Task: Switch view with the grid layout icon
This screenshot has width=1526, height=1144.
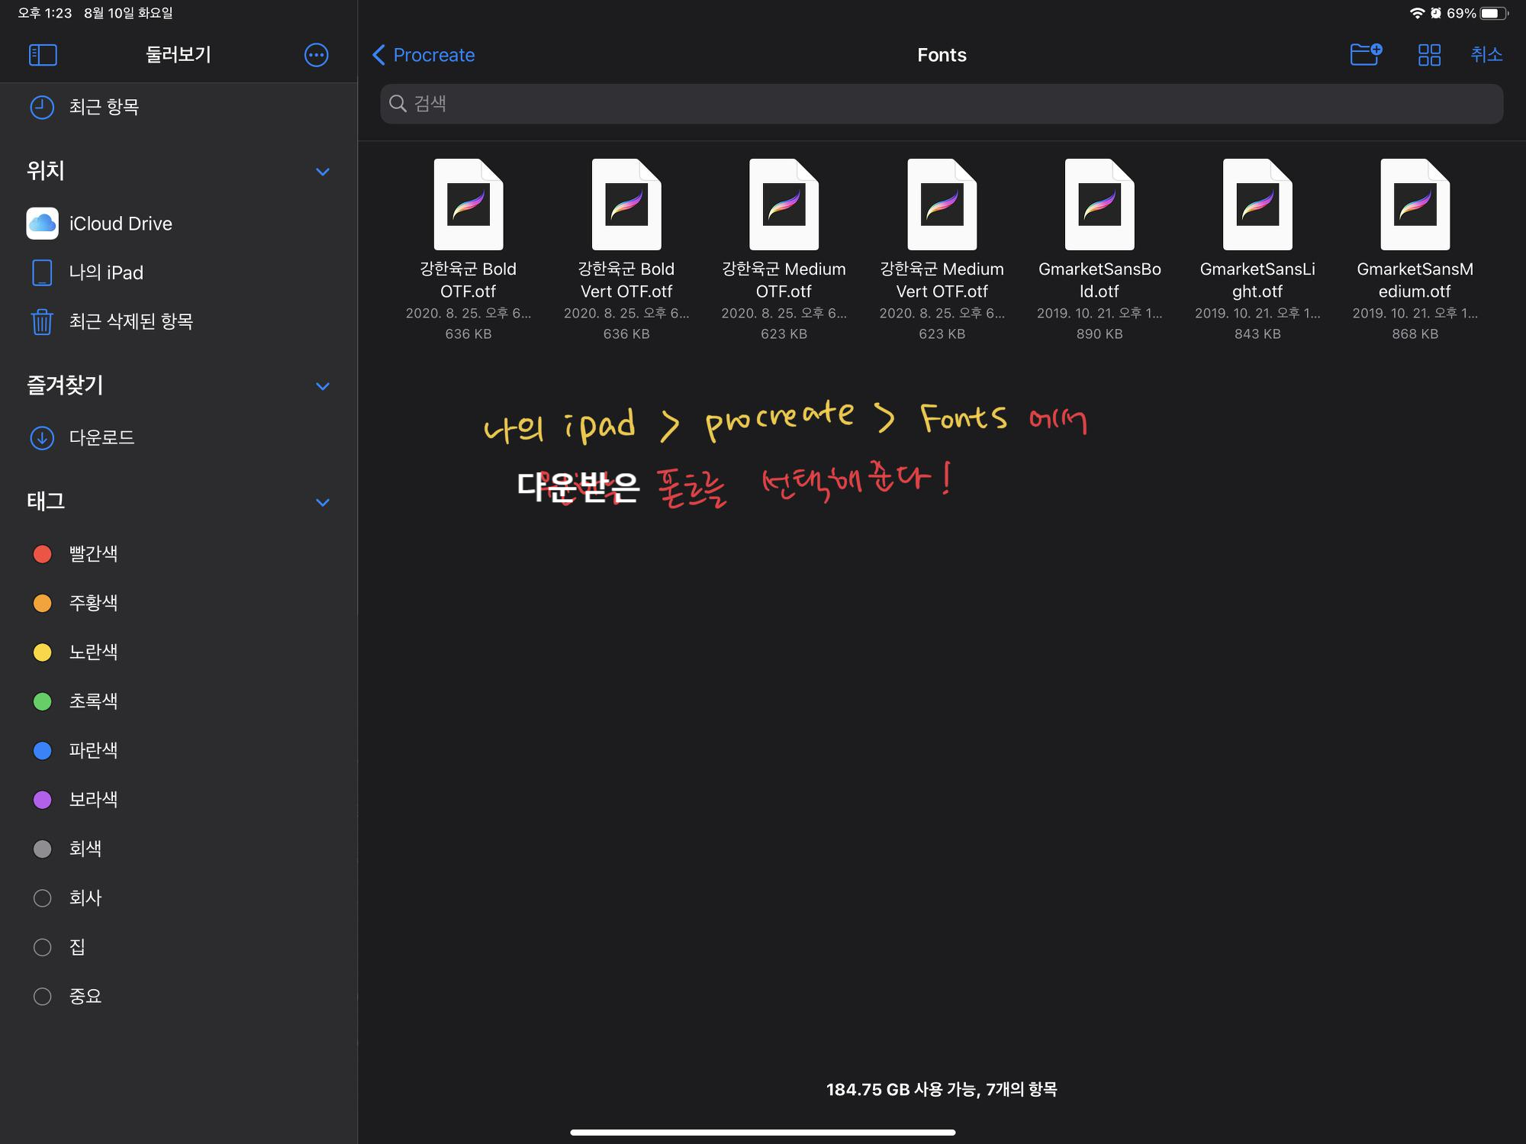Action: 1429,55
